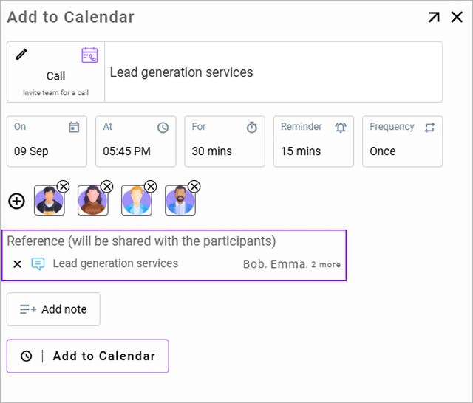Click the call calendar type icon
This screenshot has height=403, width=473.
tap(89, 55)
